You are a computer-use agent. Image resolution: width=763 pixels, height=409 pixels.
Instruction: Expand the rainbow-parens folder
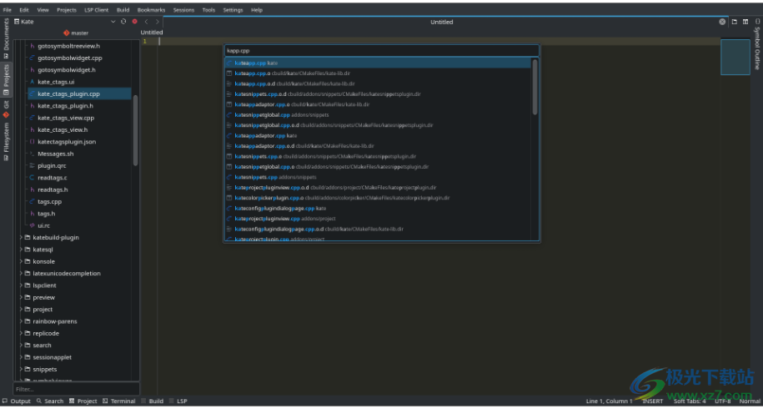21,321
